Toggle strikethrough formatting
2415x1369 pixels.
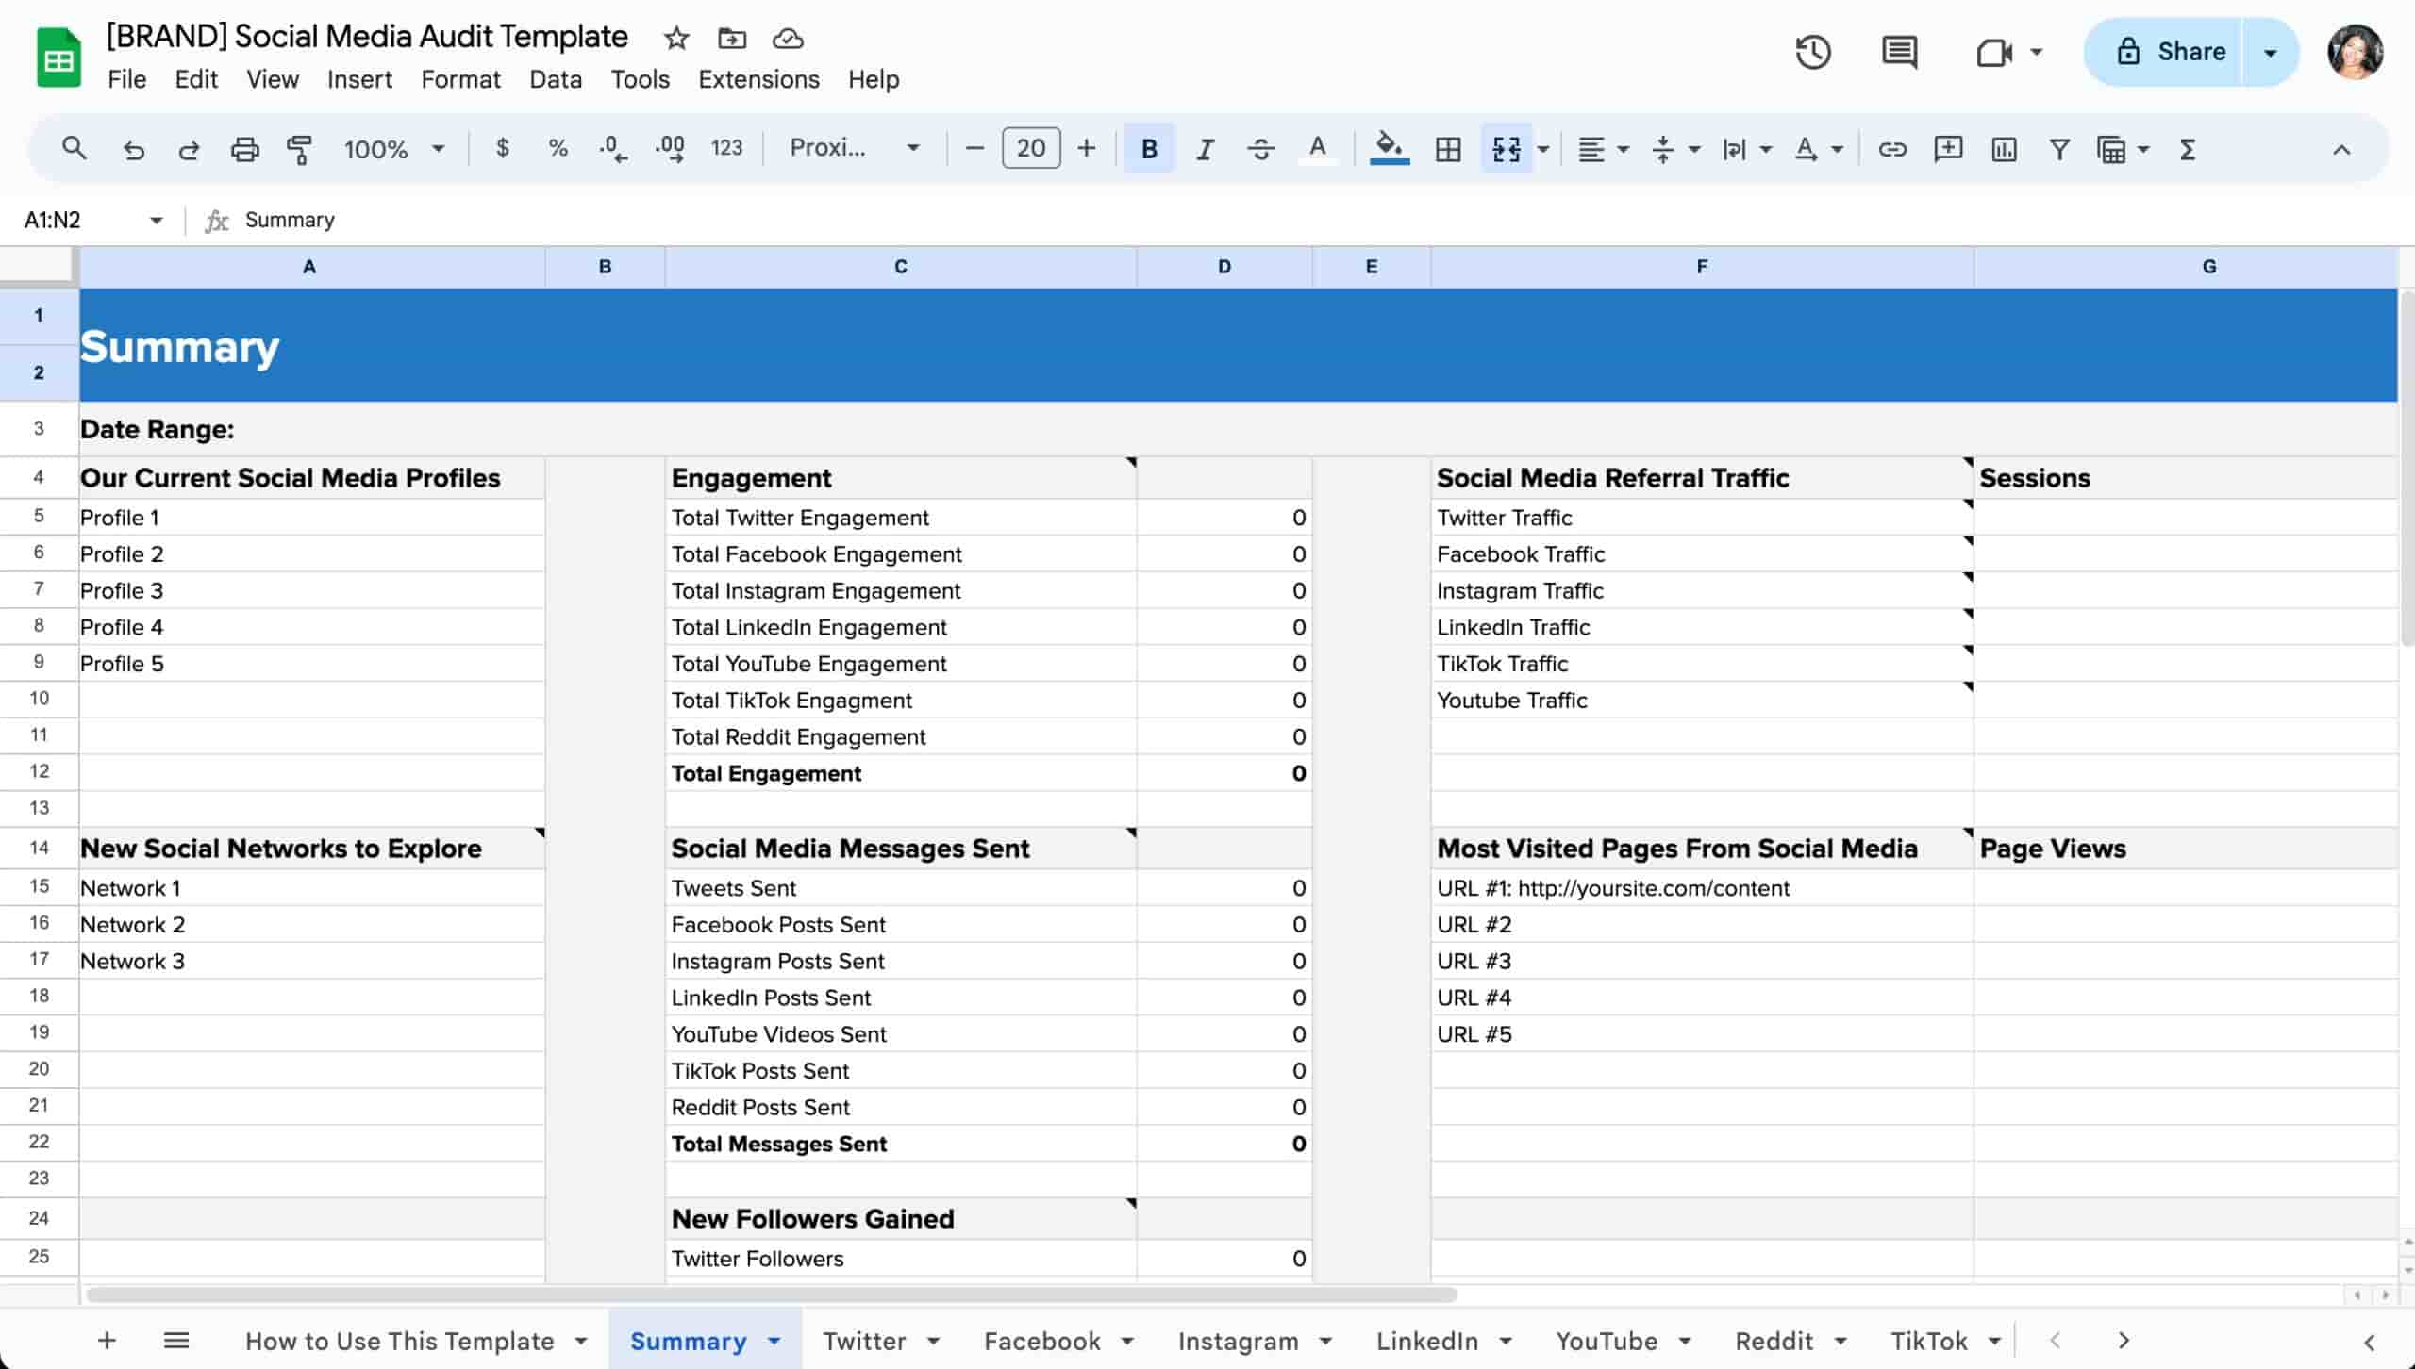tap(1261, 148)
